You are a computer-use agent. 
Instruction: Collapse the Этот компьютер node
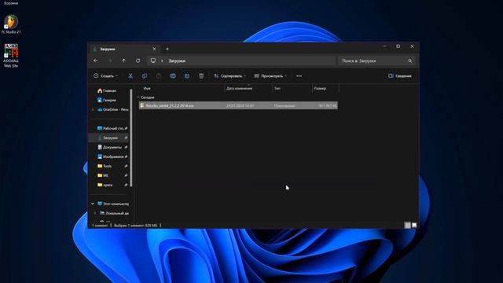[93, 204]
